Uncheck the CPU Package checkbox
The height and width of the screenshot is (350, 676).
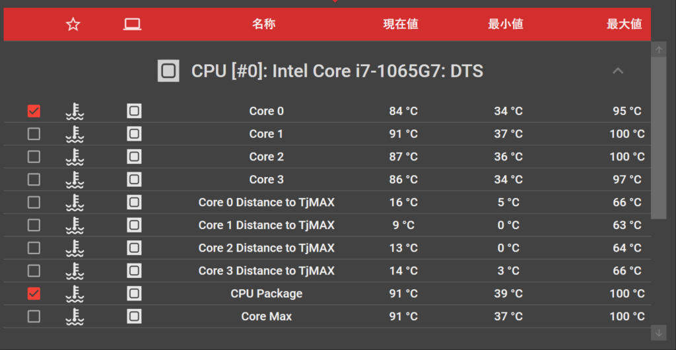(34, 293)
